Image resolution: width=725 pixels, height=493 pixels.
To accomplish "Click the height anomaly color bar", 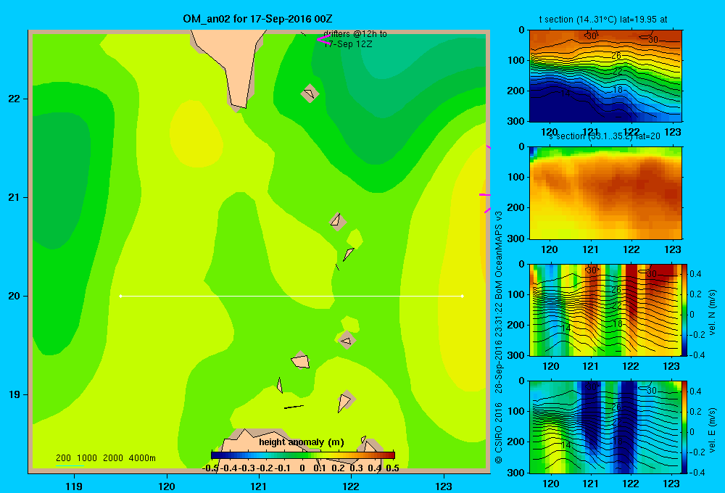I will click(x=303, y=455).
